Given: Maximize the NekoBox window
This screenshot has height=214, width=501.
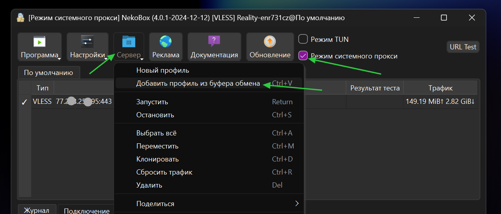Looking at the screenshot, I should tap(444, 18).
